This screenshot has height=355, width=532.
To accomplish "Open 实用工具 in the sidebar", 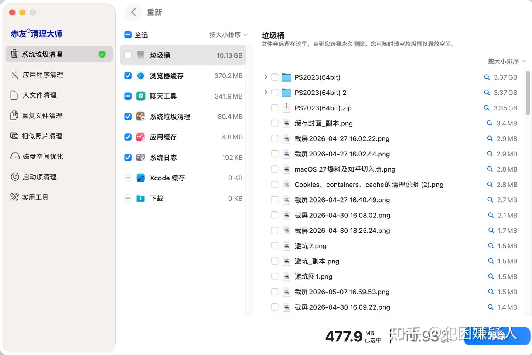I will coord(59,197).
